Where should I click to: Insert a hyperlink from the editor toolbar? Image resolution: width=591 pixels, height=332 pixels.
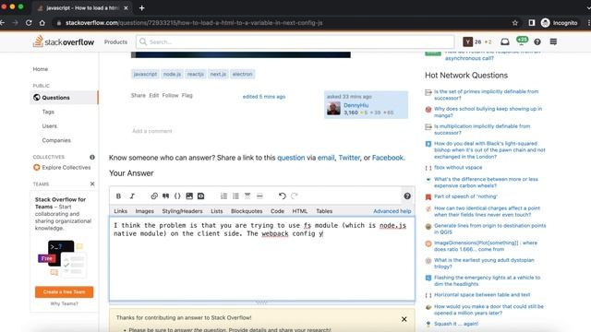(154, 196)
